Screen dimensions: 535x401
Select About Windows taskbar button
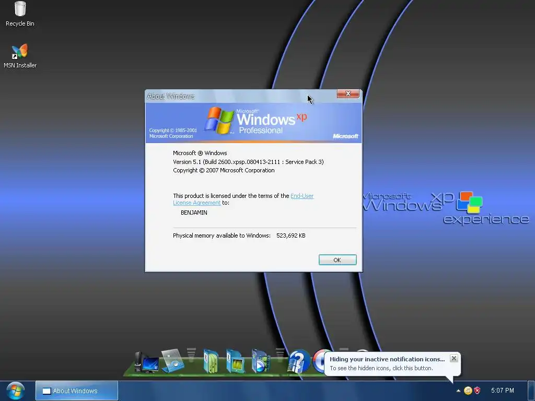click(x=77, y=391)
